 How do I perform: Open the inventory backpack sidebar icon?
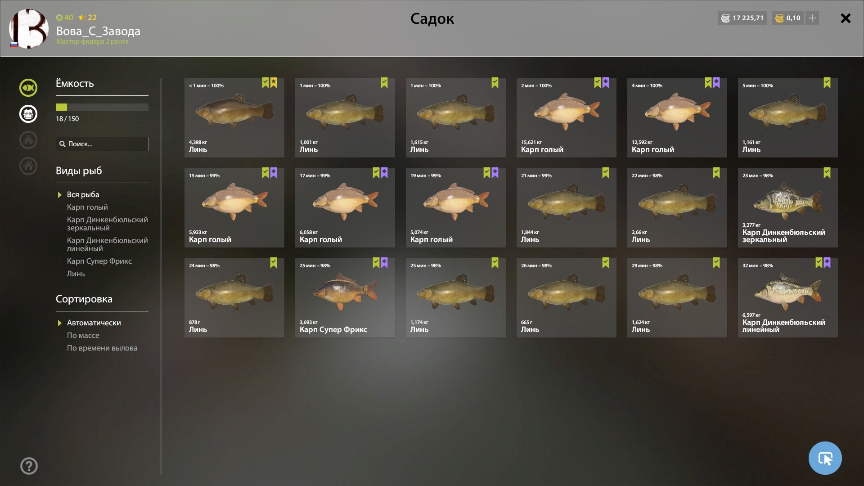pyautogui.click(x=28, y=114)
